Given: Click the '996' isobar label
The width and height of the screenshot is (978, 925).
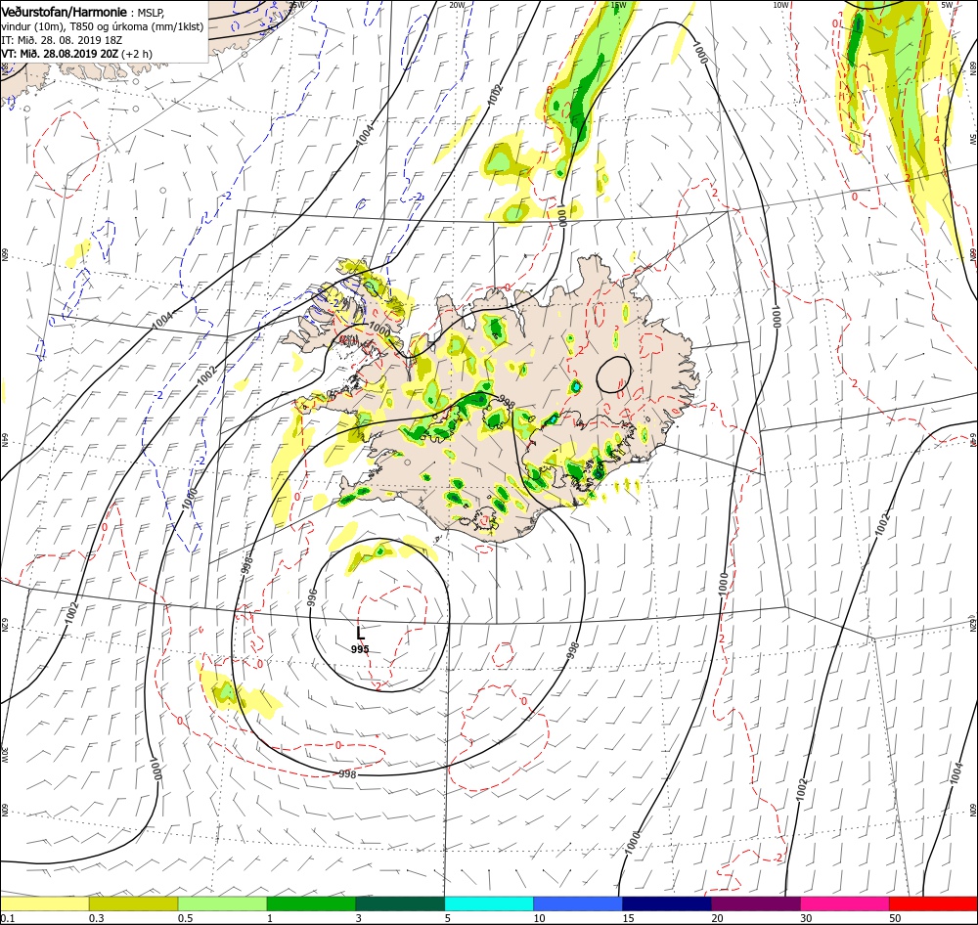Looking at the screenshot, I should click(x=313, y=597).
